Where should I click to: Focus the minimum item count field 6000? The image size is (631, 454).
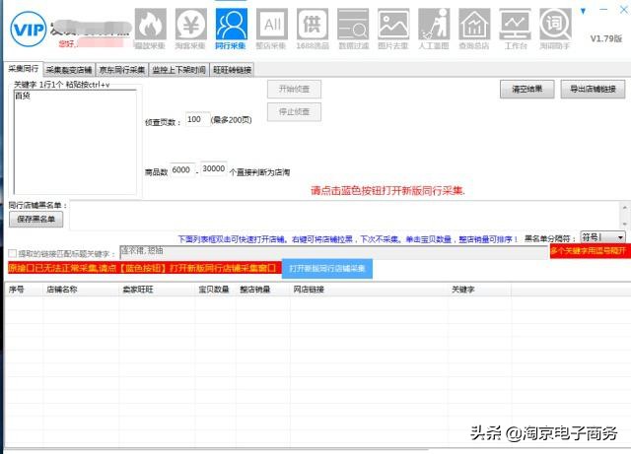tap(182, 170)
